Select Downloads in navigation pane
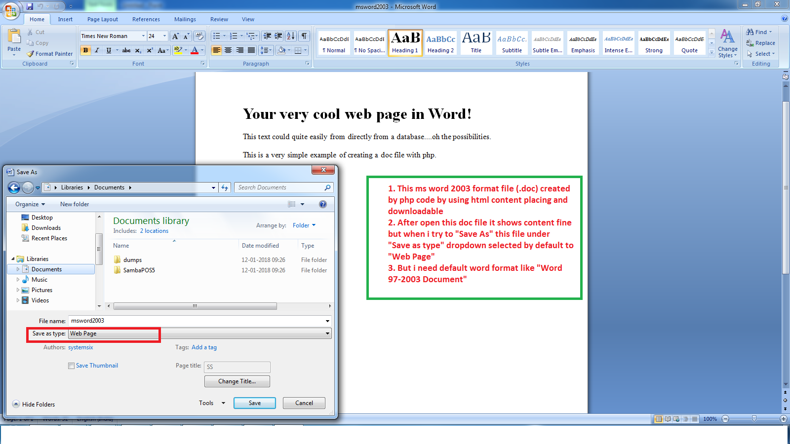This screenshot has height=444, width=790. [x=46, y=228]
